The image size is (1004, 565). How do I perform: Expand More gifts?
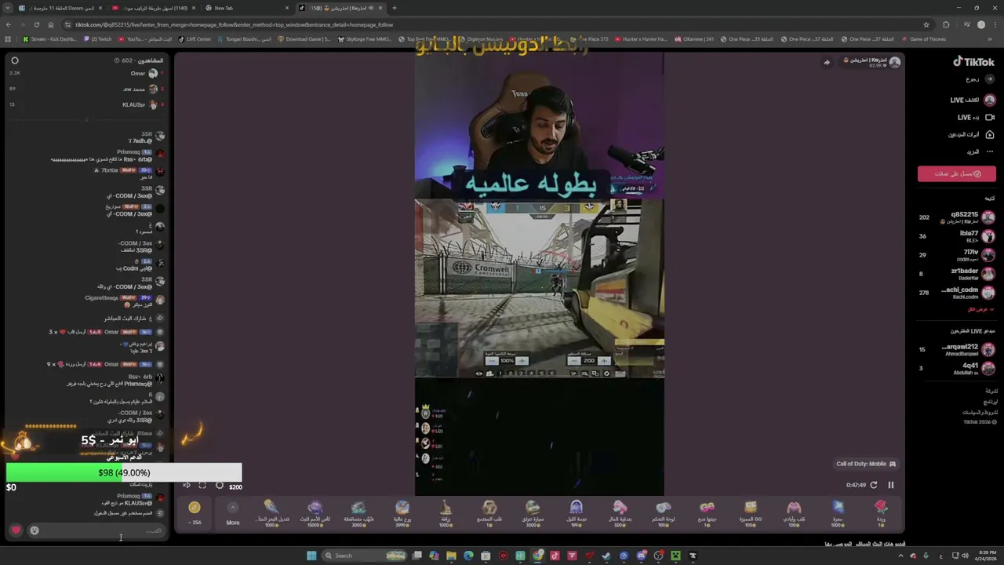coord(233,513)
